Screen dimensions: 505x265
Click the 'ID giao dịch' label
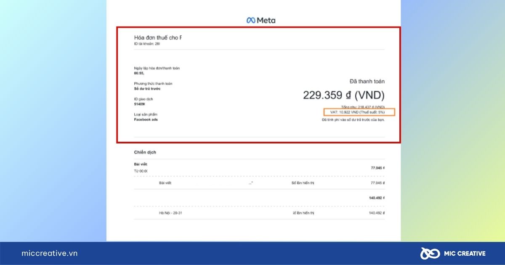pyautogui.click(x=144, y=99)
